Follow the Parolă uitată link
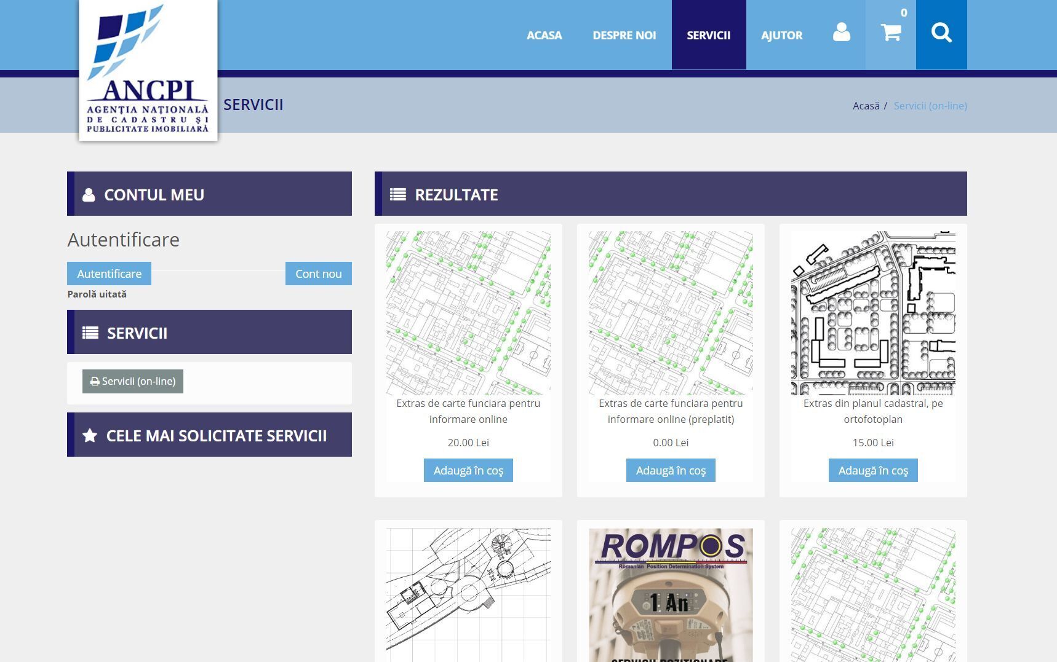The height and width of the screenshot is (662, 1057). (x=97, y=294)
